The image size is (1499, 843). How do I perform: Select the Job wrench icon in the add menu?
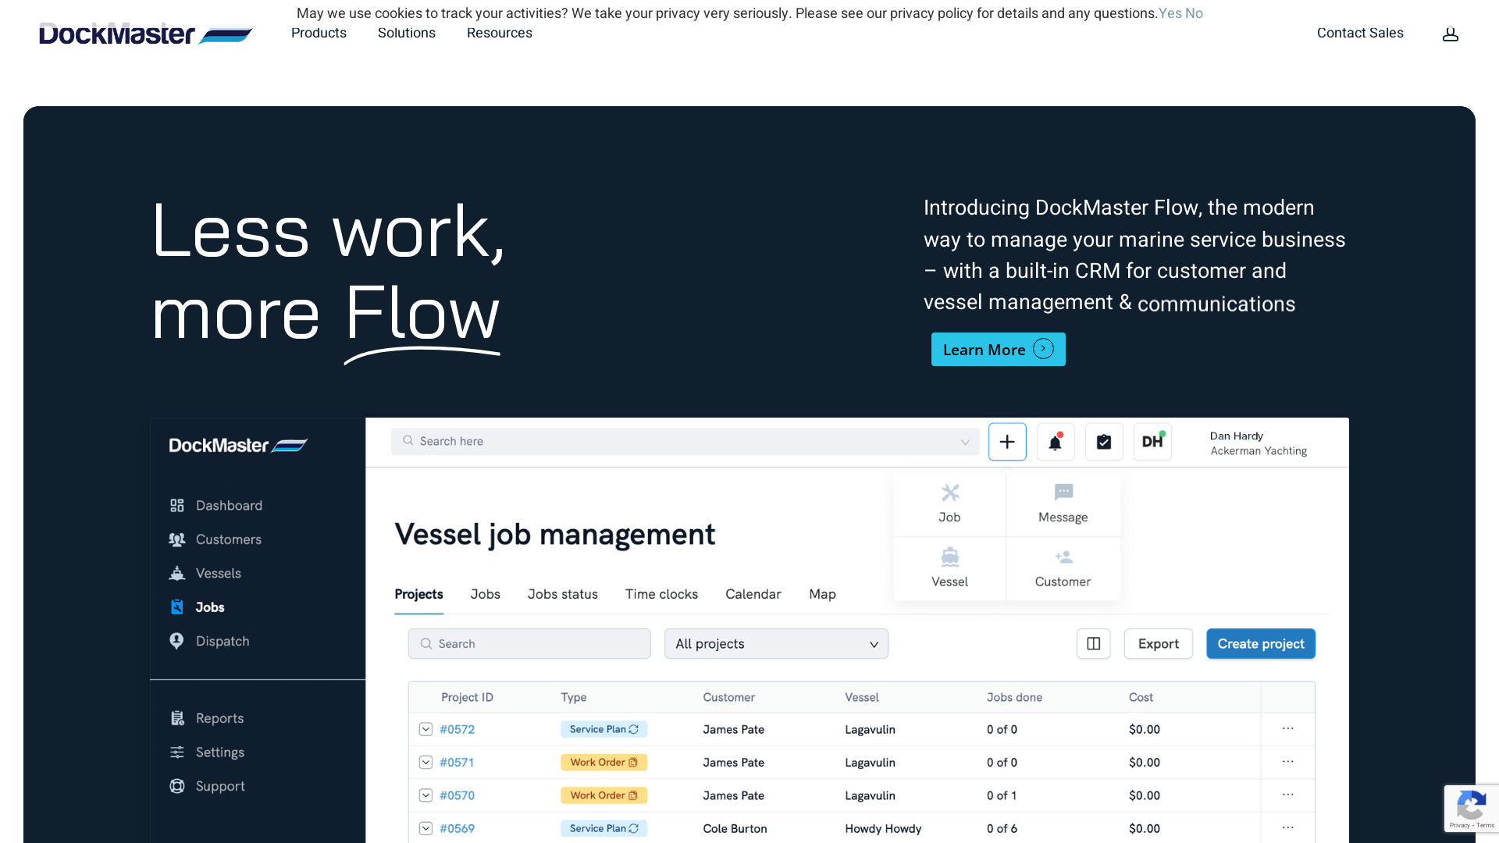[949, 493]
